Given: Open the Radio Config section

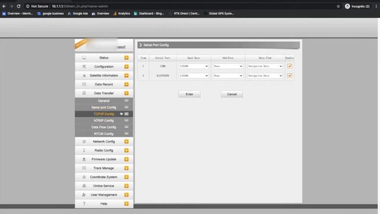Looking at the screenshot, I should [104, 150].
